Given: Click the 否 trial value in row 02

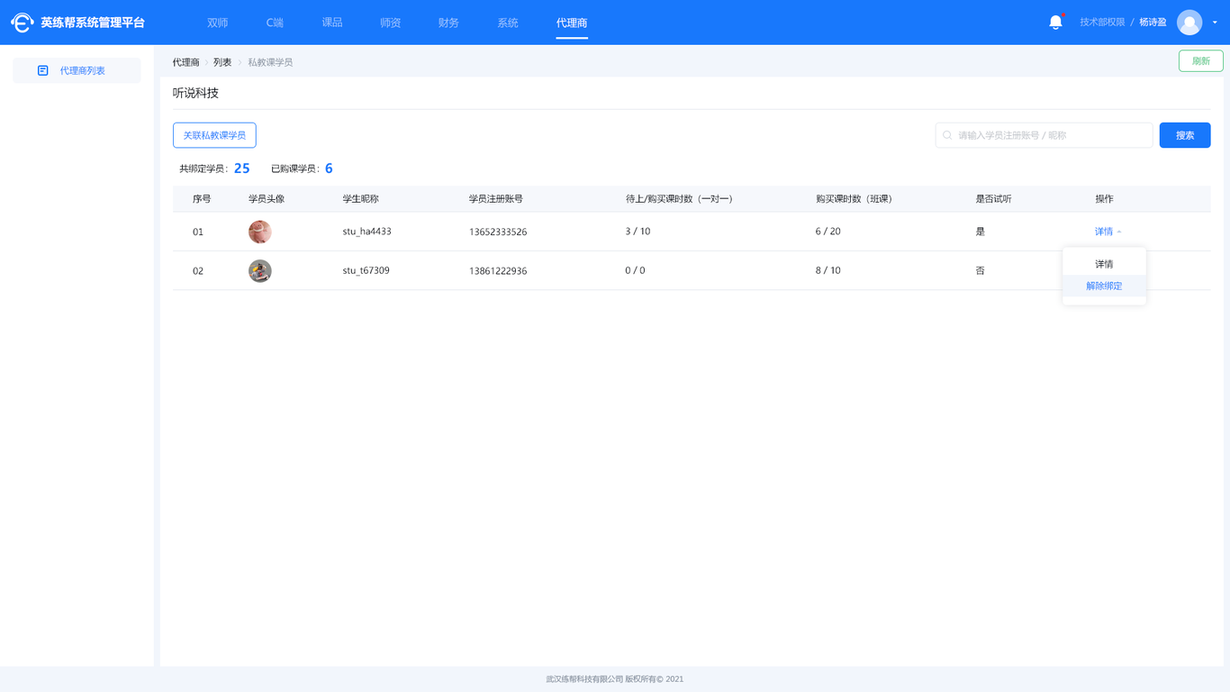Looking at the screenshot, I should coord(981,270).
